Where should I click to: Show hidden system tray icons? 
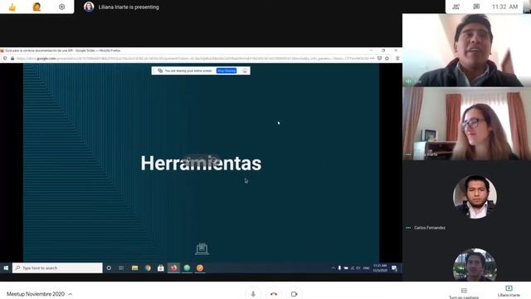point(334,267)
